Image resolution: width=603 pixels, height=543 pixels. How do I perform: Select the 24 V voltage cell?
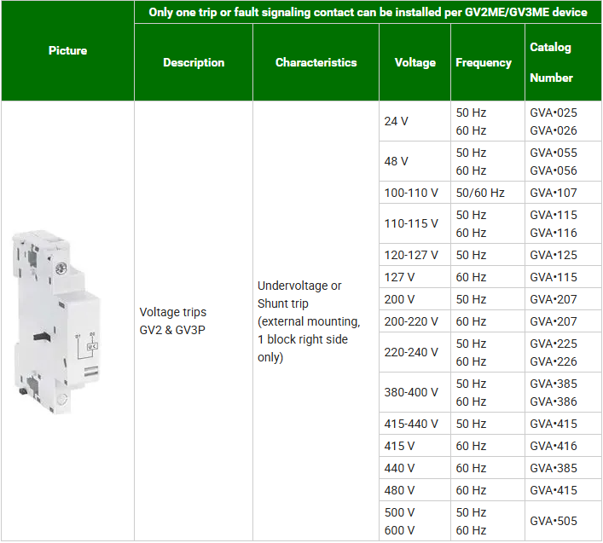(397, 122)
